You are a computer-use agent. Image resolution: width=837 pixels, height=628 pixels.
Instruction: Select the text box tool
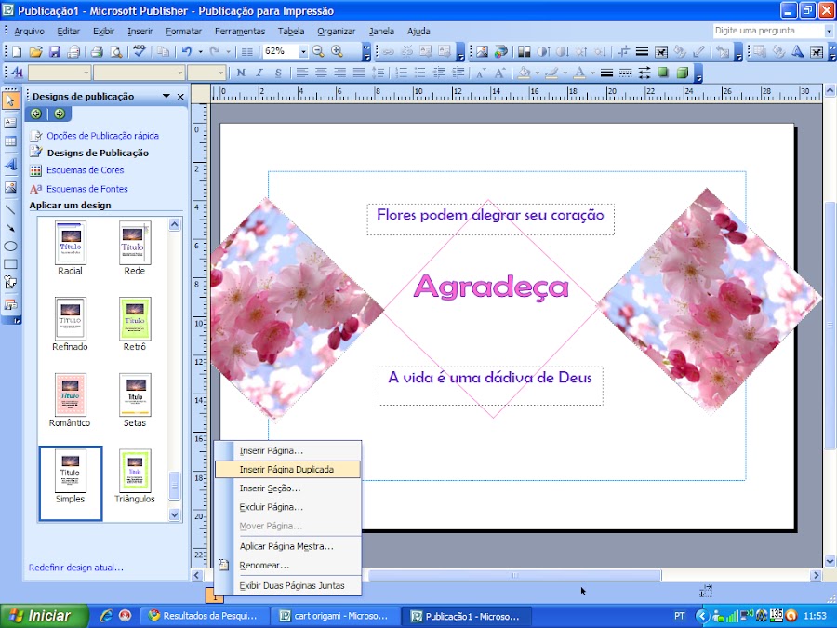click(x=10, y=123)
